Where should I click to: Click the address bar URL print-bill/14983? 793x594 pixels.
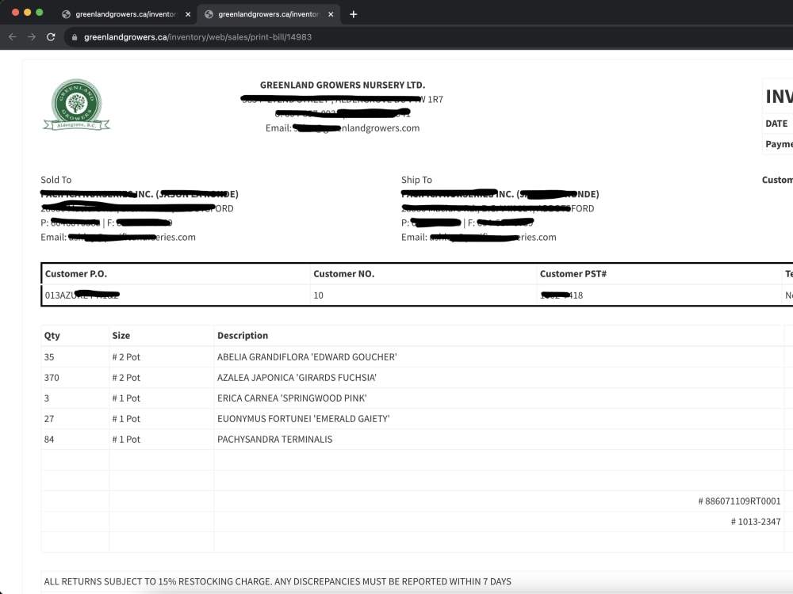(x=197, y=37)
